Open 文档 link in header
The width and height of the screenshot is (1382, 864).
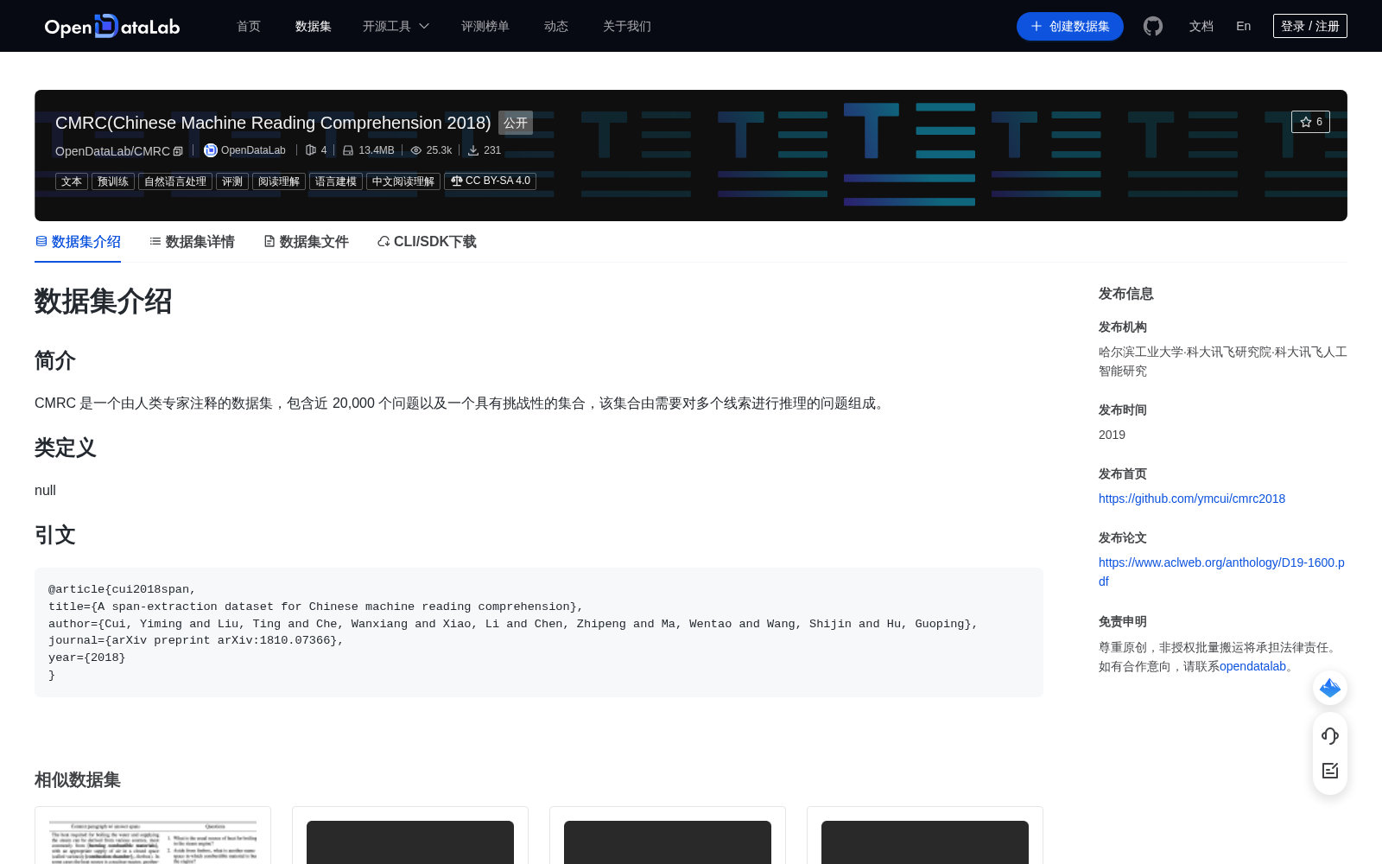click(x=1201, y=26)
